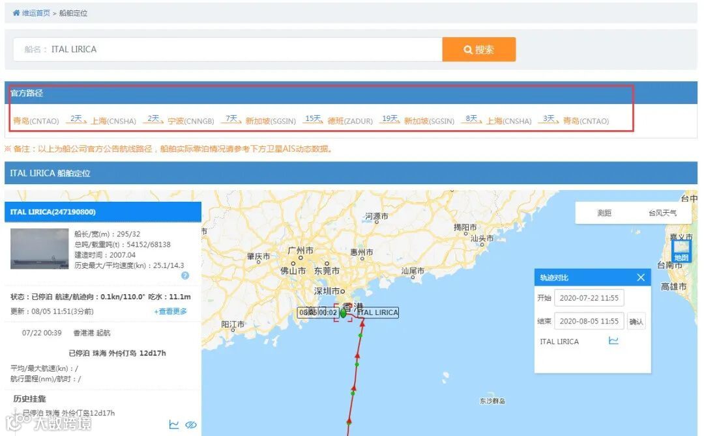The width and height of the screenshot is (704, 436).
Task: Toggle the history track eye icon
Action: click(x=191, y=424)
